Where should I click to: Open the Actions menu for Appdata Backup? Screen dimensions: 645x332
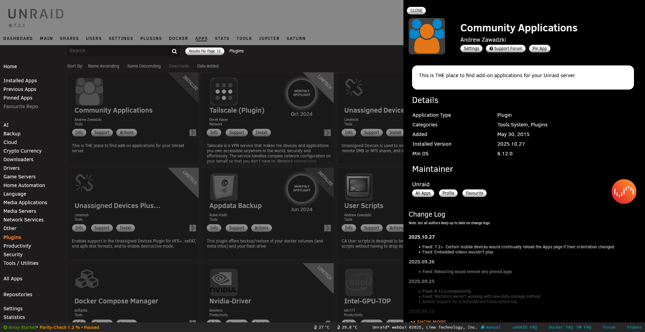coord(261,228)
